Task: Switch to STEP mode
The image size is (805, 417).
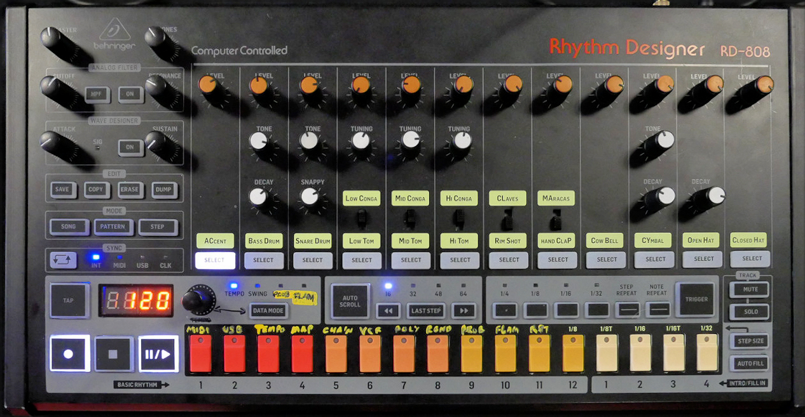Action: tap(157, 227)
